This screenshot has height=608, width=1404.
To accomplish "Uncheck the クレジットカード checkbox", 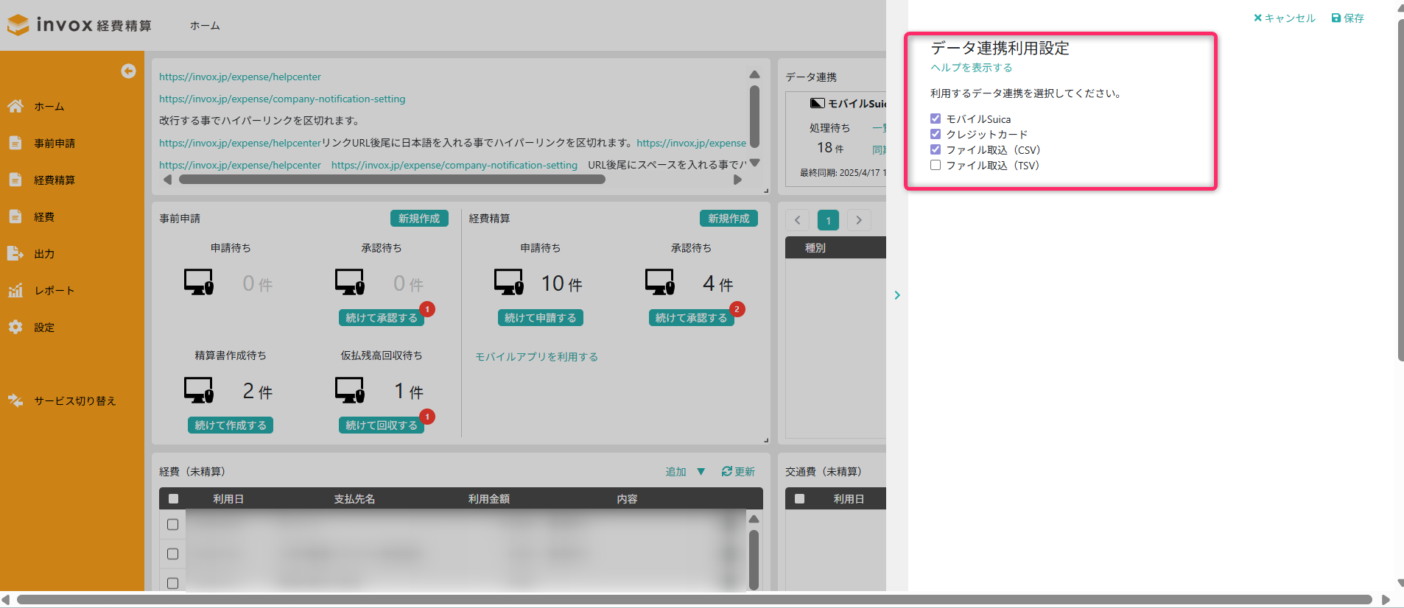I will pos(936,134).
